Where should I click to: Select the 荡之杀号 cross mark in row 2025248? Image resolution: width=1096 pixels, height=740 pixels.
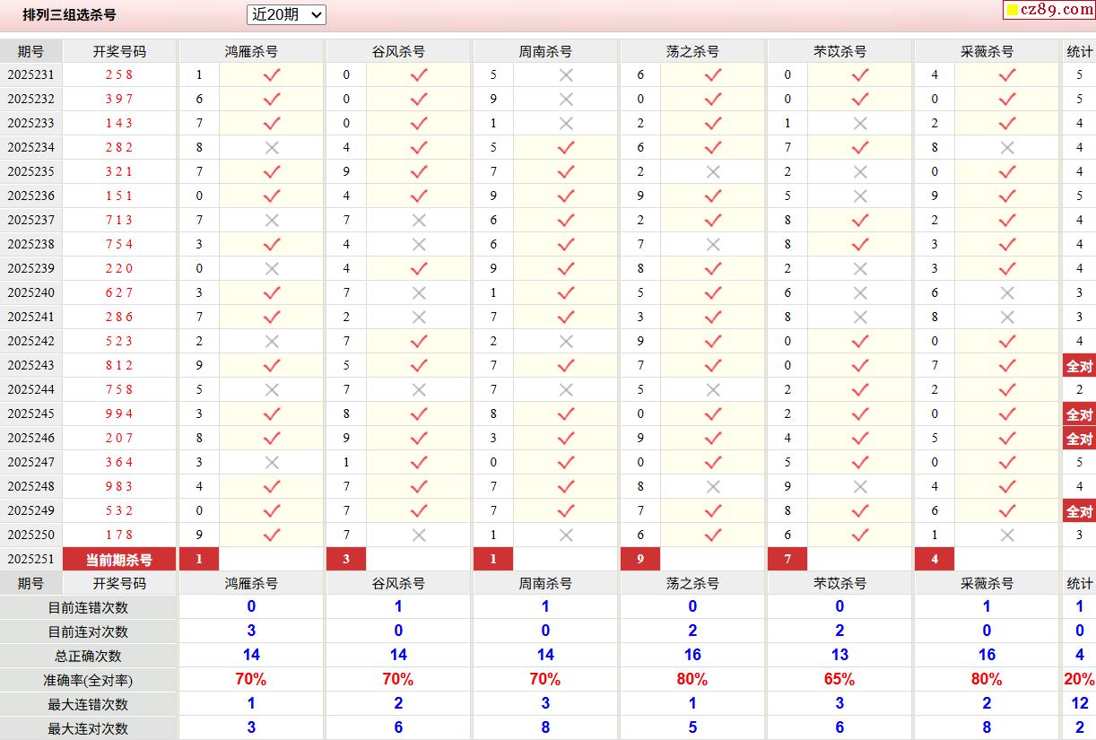[x=713, y=487]
